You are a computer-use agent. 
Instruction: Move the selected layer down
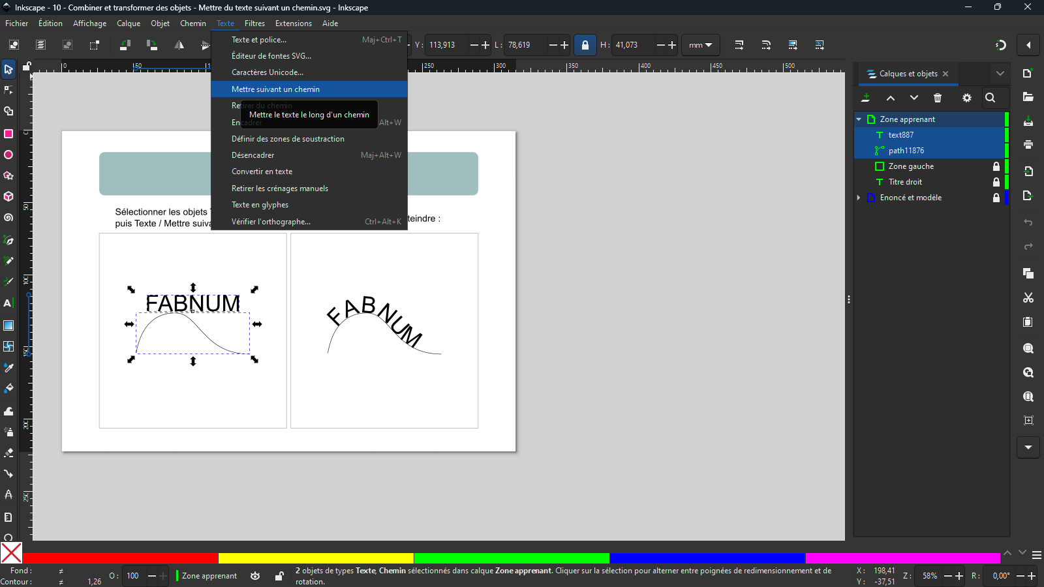[x=914, y=98]
